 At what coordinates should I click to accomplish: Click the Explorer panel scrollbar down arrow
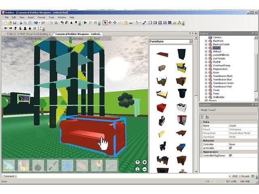256,99
